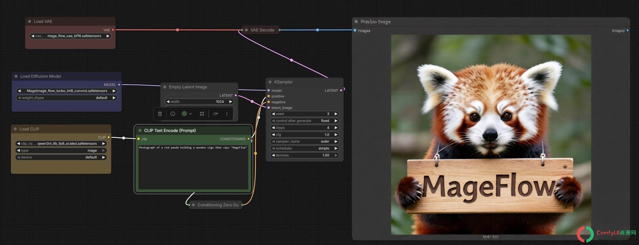Open the vae_name file selector

point(70,36)
